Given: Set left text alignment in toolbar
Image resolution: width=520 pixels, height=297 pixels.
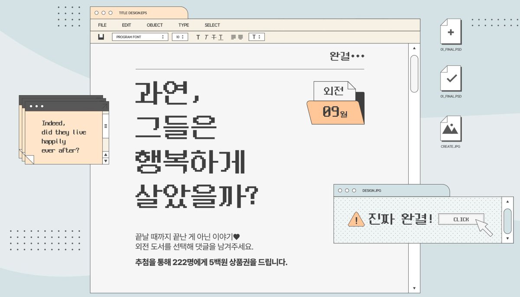Looking at the screenshot, I should pyautogui.click(x=233, y=37).
